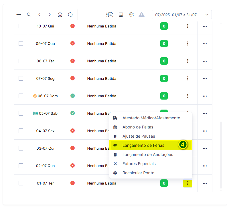227x210 pixels.
Task: Click Nenhuma Batida text for 07-07 Seg
Action: click(102, 78)
